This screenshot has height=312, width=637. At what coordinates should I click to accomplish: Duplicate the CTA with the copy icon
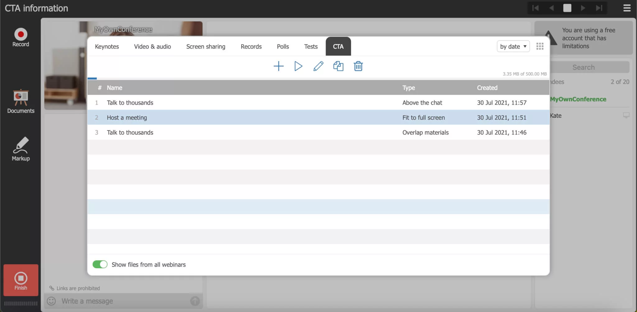338,66
